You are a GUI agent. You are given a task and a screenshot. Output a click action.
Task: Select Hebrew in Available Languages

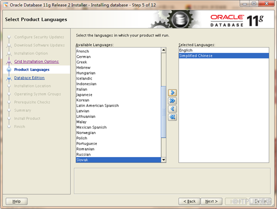pos(118,67)
